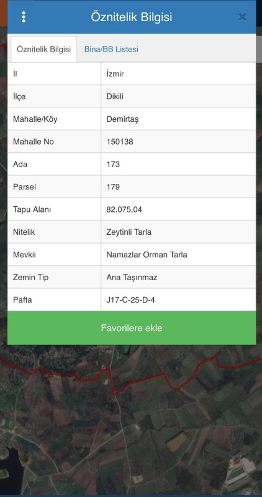The height and width of the screenshot is (497, 262).
Task: Click the yellow field on the satellite map
Action: click(178, 442)
